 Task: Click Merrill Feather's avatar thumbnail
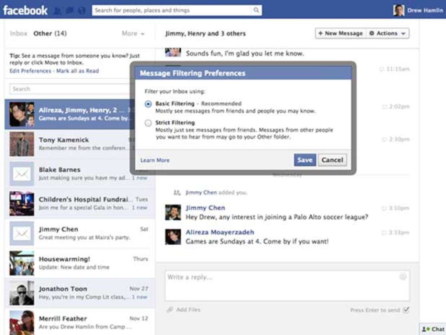tap(22, 322)
